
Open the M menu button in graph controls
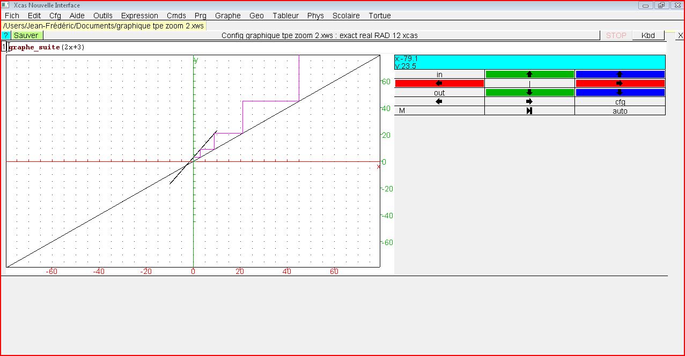coord(439,111)
